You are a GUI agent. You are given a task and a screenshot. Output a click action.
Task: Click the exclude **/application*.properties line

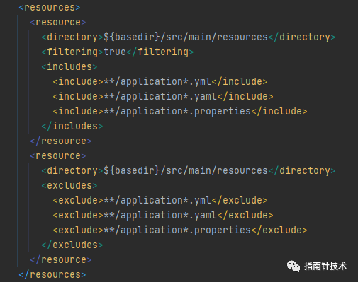180,230
